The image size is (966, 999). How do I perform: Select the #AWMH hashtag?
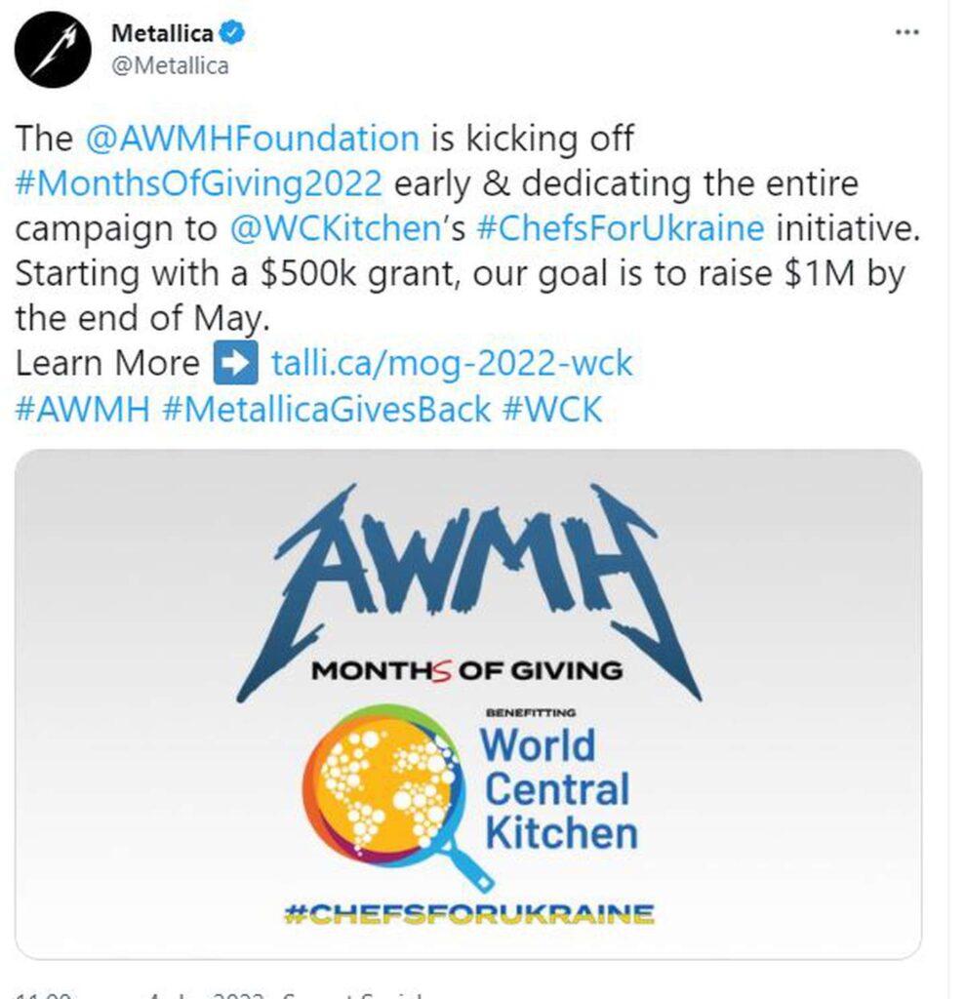[x=83, y=409]
